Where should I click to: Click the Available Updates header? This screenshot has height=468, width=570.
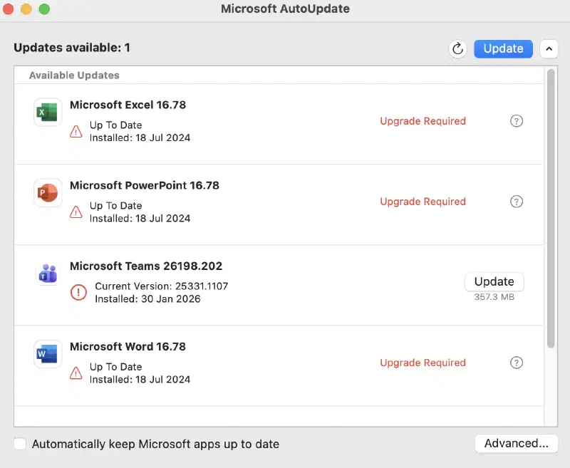click(x=74, y=76)
